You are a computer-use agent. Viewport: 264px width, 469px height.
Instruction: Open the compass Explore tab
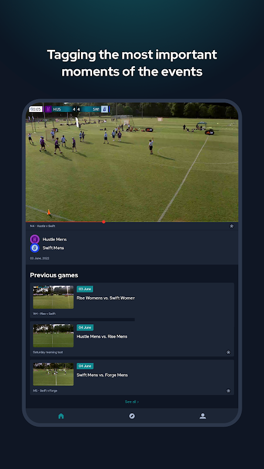click(132, 416)
